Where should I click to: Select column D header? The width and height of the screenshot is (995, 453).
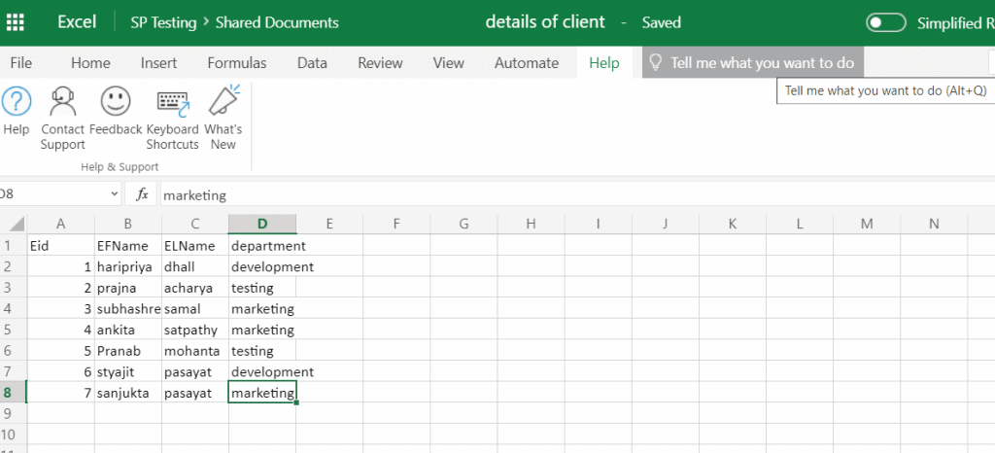262,224
